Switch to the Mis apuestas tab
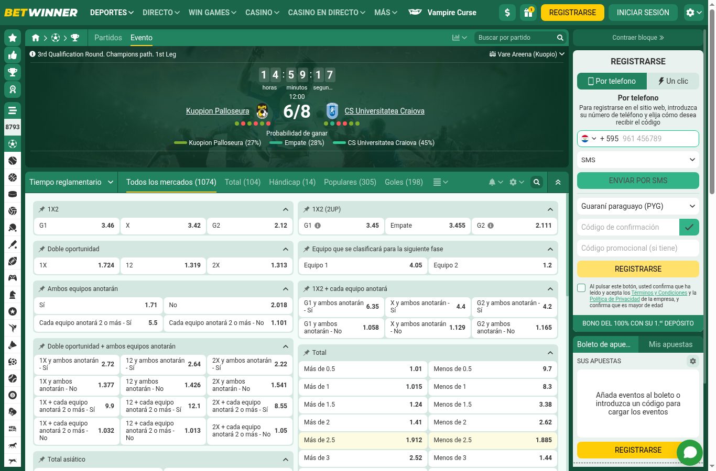Screen dimensions: 716x471 (x=670, y=344)
